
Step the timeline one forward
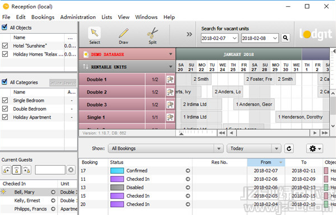tap(315, 133)
